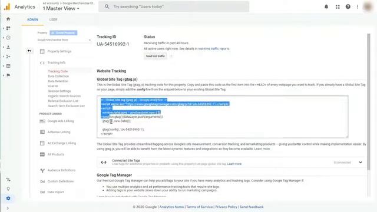Viewport: 377px width, 212px height.
Task: Click the search magnifier icon
Action: coord(107,6)
